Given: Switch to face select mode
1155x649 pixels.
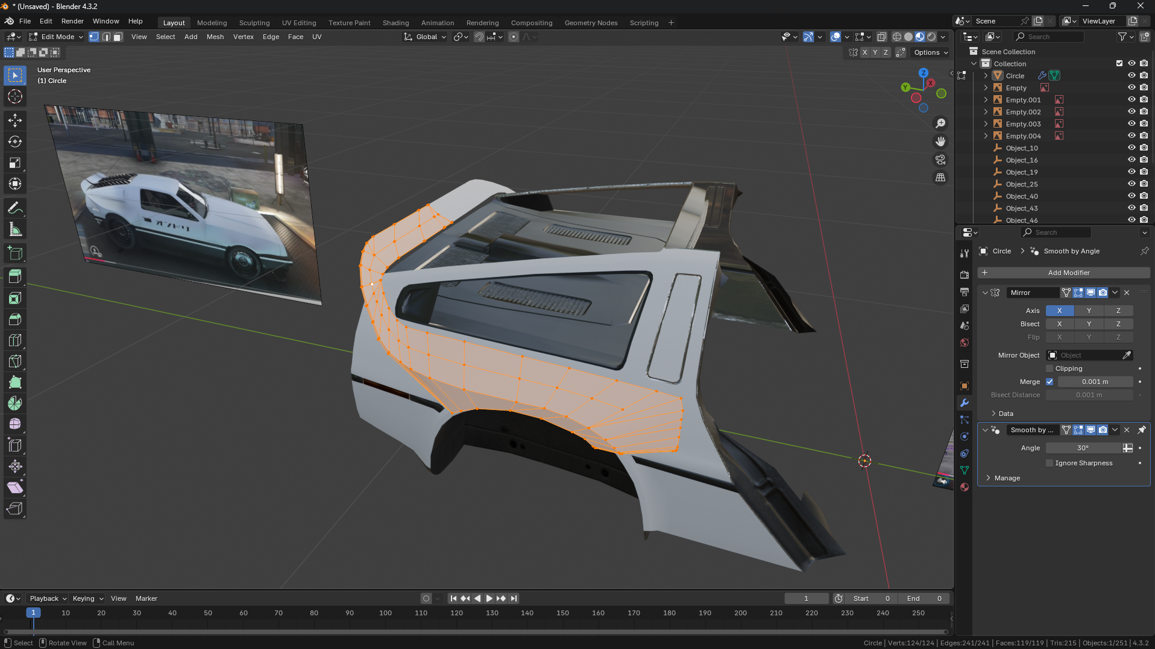Looking at the screenshot, I should 118,37.
